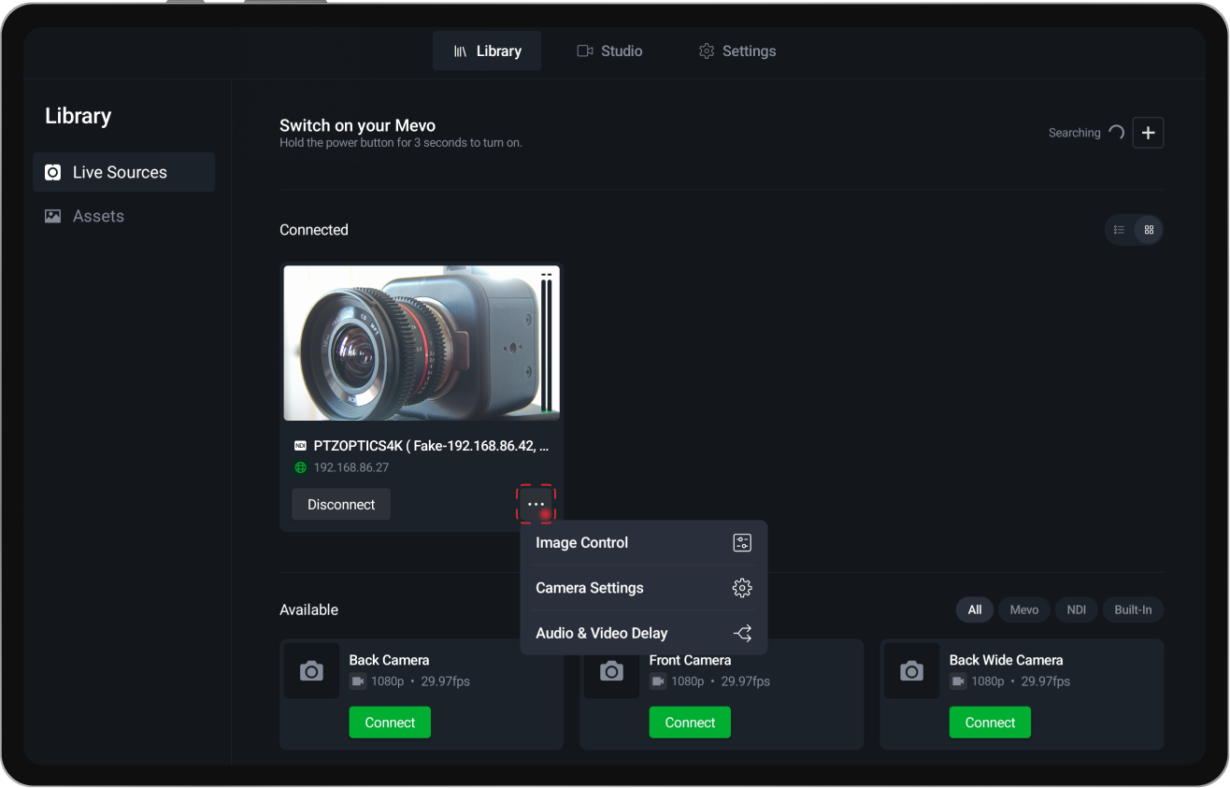Click the Assets image icon in sidebar
The height and width of the screenshot is (788, 1230).
coord(52,215)
